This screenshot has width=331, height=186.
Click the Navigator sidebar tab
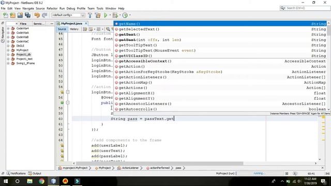tap(3, 35)
